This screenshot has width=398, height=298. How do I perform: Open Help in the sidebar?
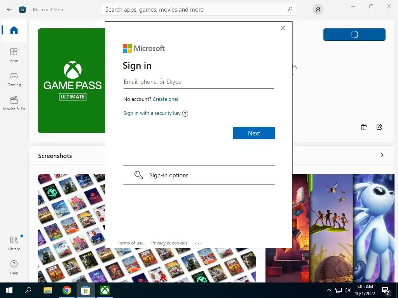pos(14,267)
